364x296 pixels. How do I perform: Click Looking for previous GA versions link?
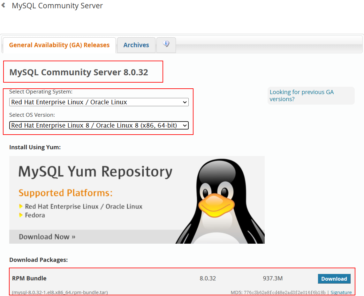click(x=301, y=96)
